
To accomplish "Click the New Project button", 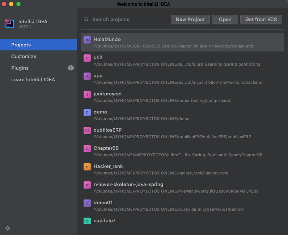I will (190, 19).
